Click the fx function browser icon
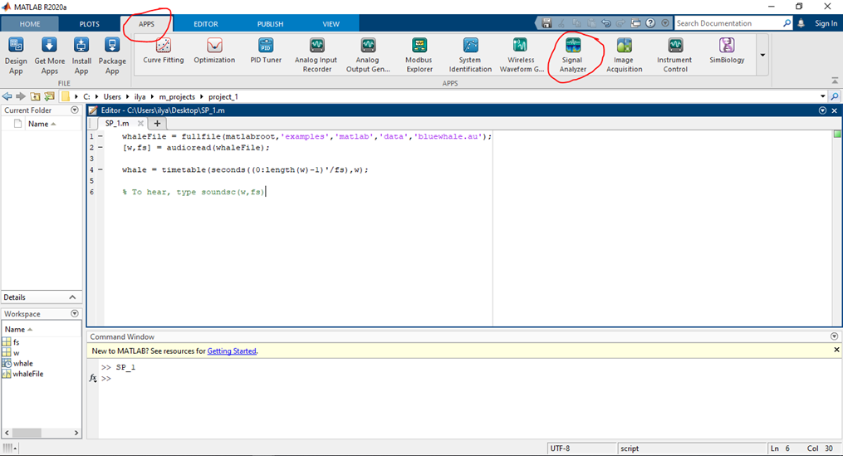843x456 pixels. click(x=93, y=378)
